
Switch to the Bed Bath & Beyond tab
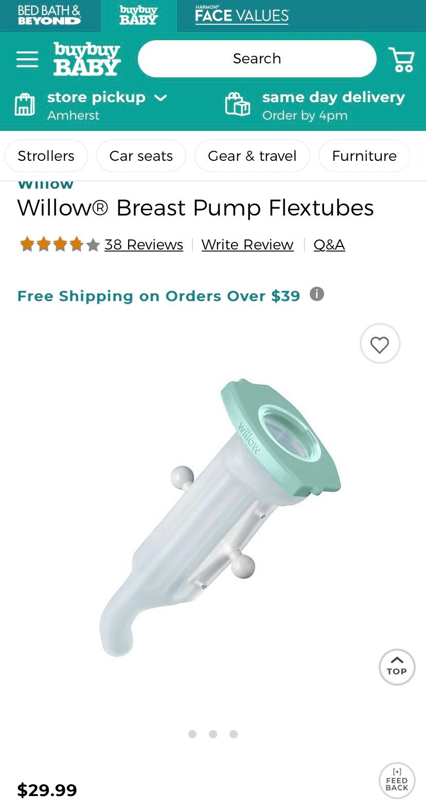[x=49, y=15]
